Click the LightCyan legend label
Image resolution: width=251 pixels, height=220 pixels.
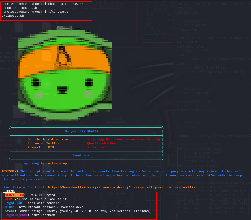[14, 203]
